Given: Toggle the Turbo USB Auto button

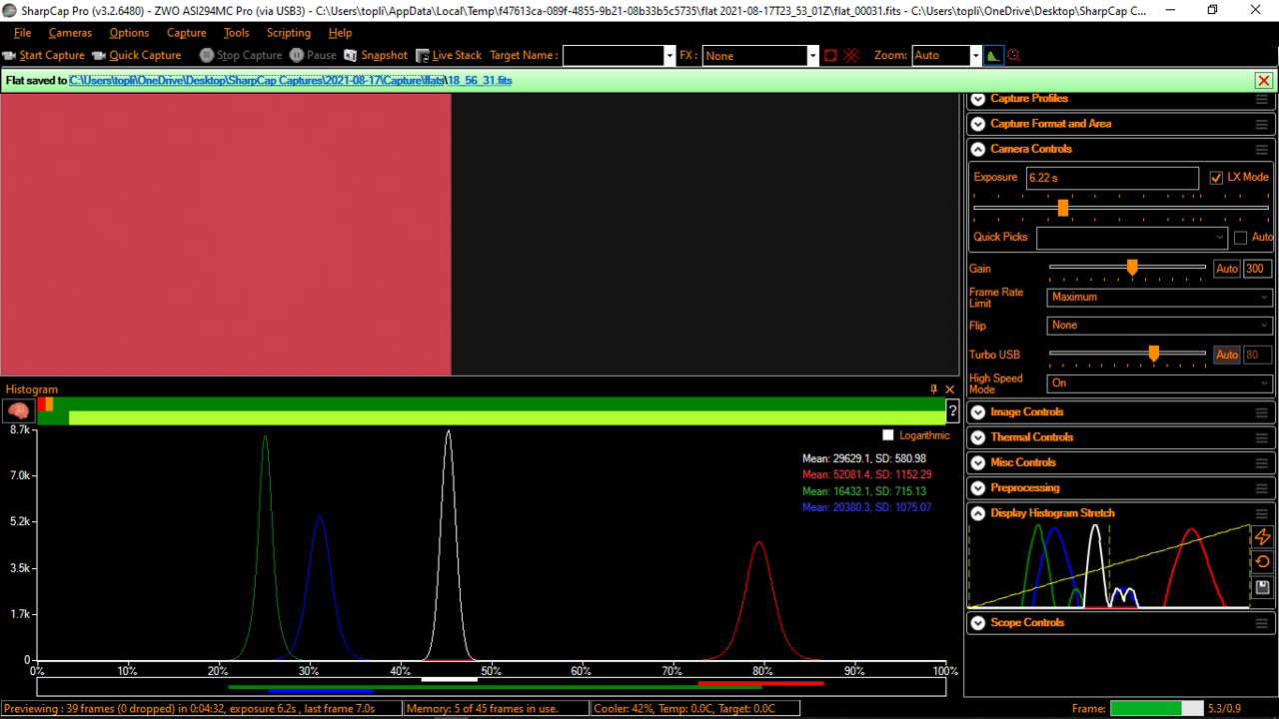Looking at the screenshot, I should click(x=1227, y=355).
